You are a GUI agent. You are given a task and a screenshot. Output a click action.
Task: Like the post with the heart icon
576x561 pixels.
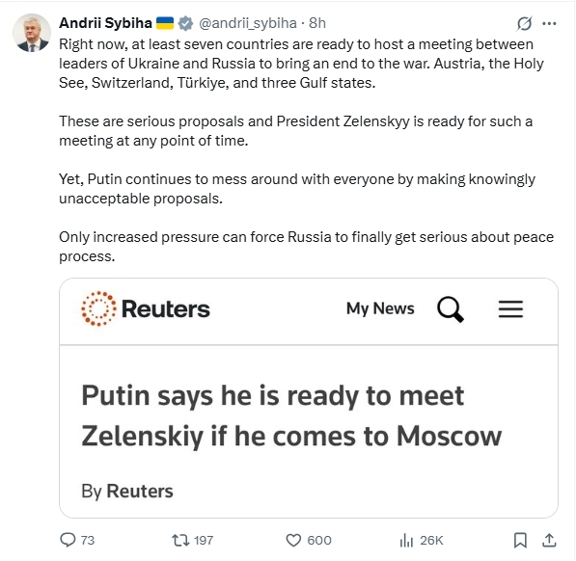point(293,540)
